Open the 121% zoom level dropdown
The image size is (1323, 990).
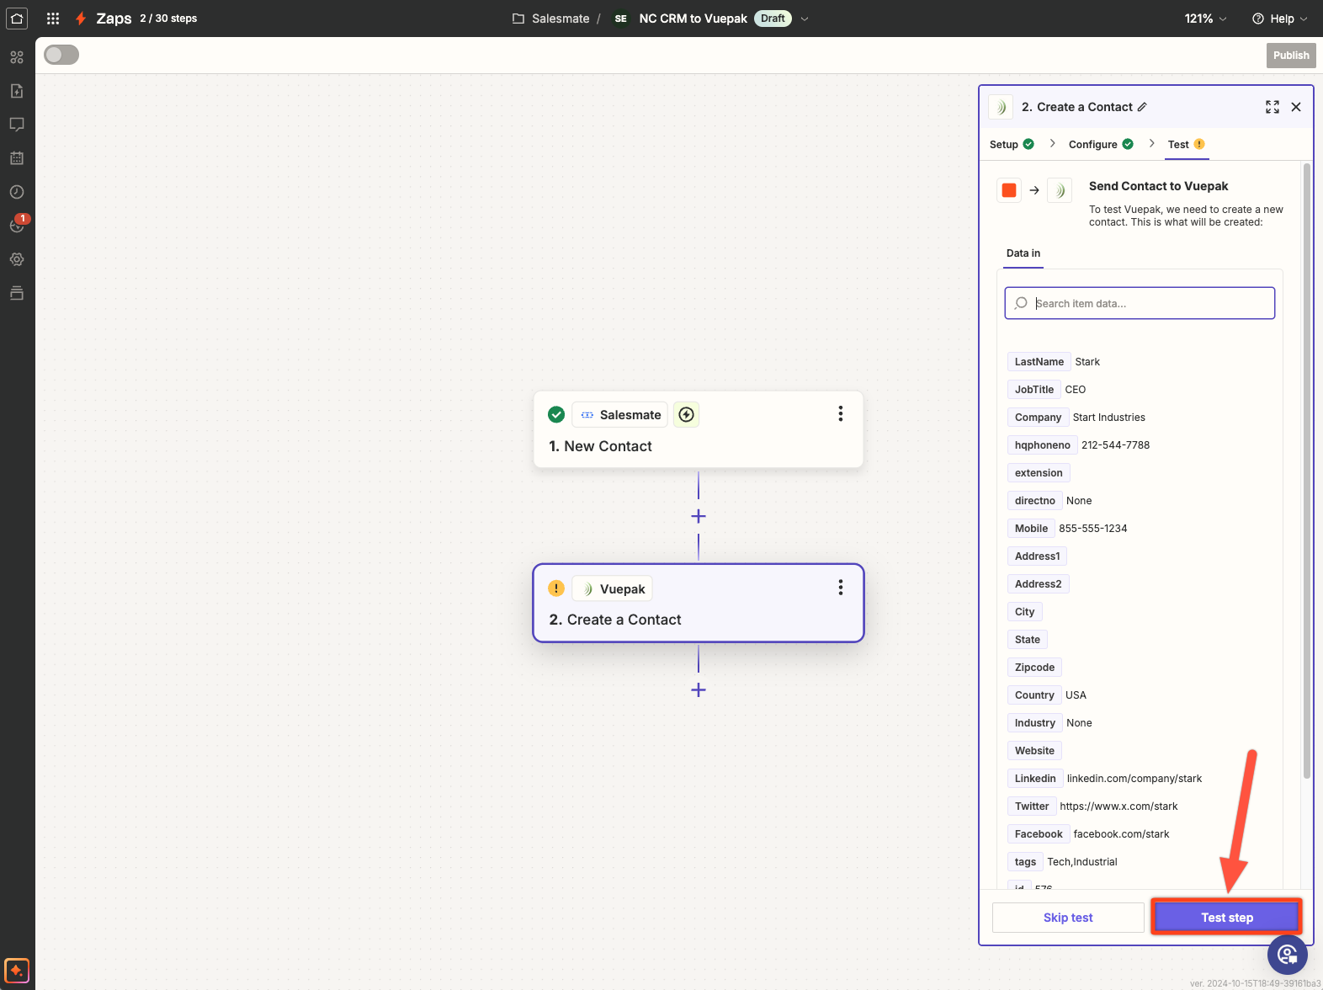point(1205,19)
